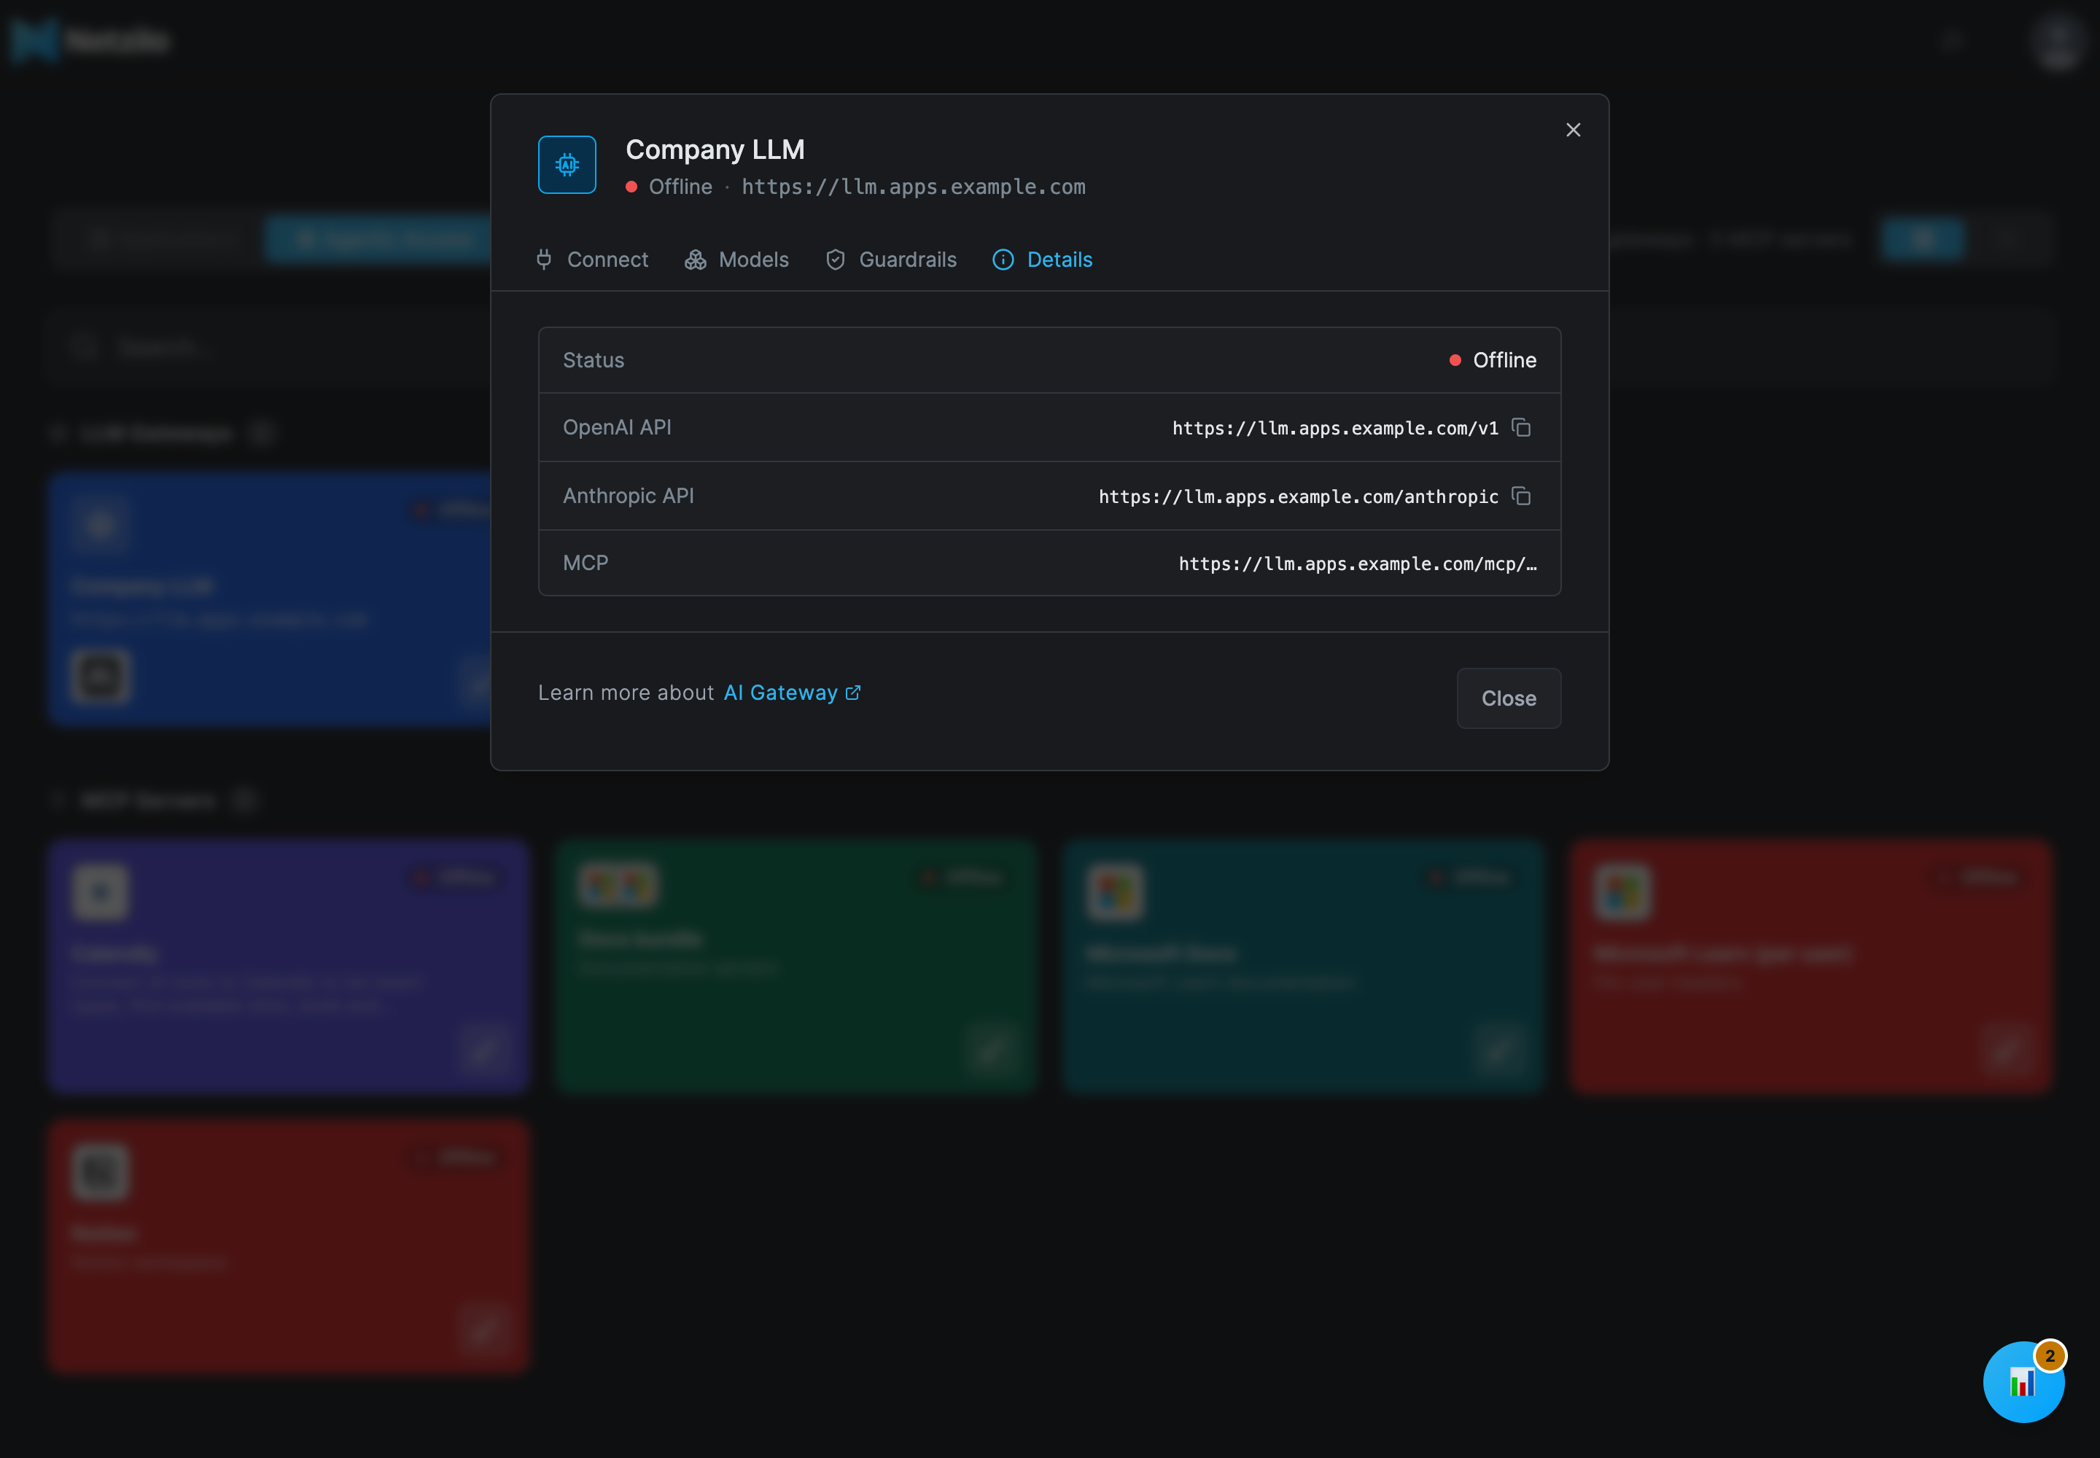The width and height of the screenshot is (2100, 1458).
Task: Click the OpenAI API label
Action: [617, 427]
